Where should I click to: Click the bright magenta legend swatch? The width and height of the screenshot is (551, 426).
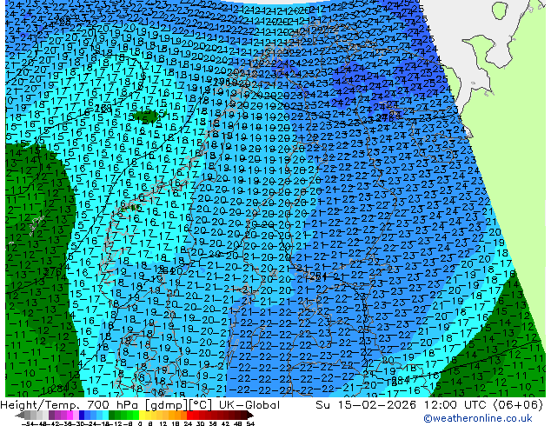[70, 416]
